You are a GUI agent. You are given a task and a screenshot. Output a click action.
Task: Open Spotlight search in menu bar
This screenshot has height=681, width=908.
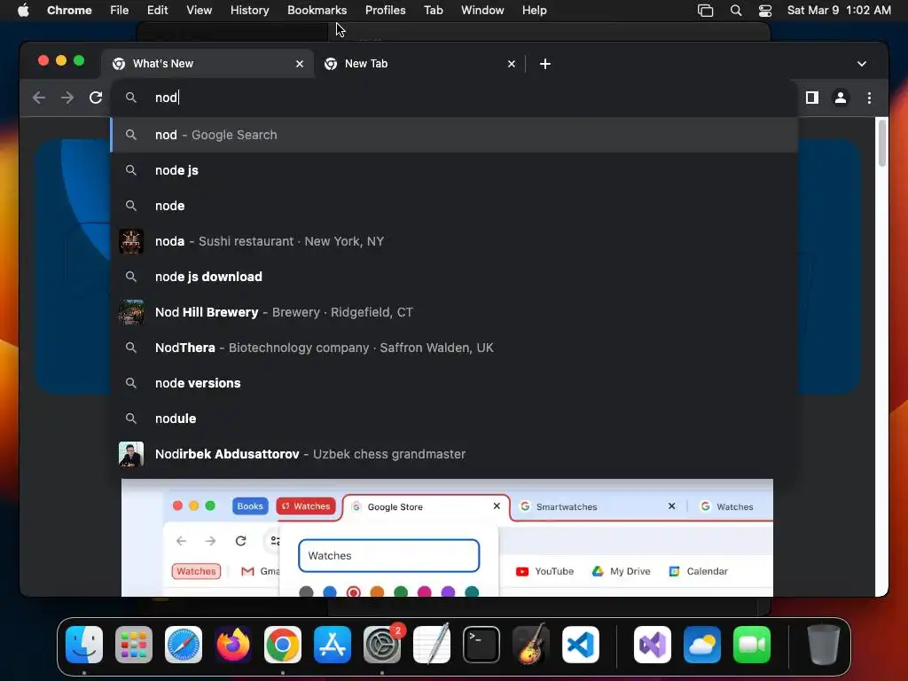pyautogui.click(x=736, y=11)
